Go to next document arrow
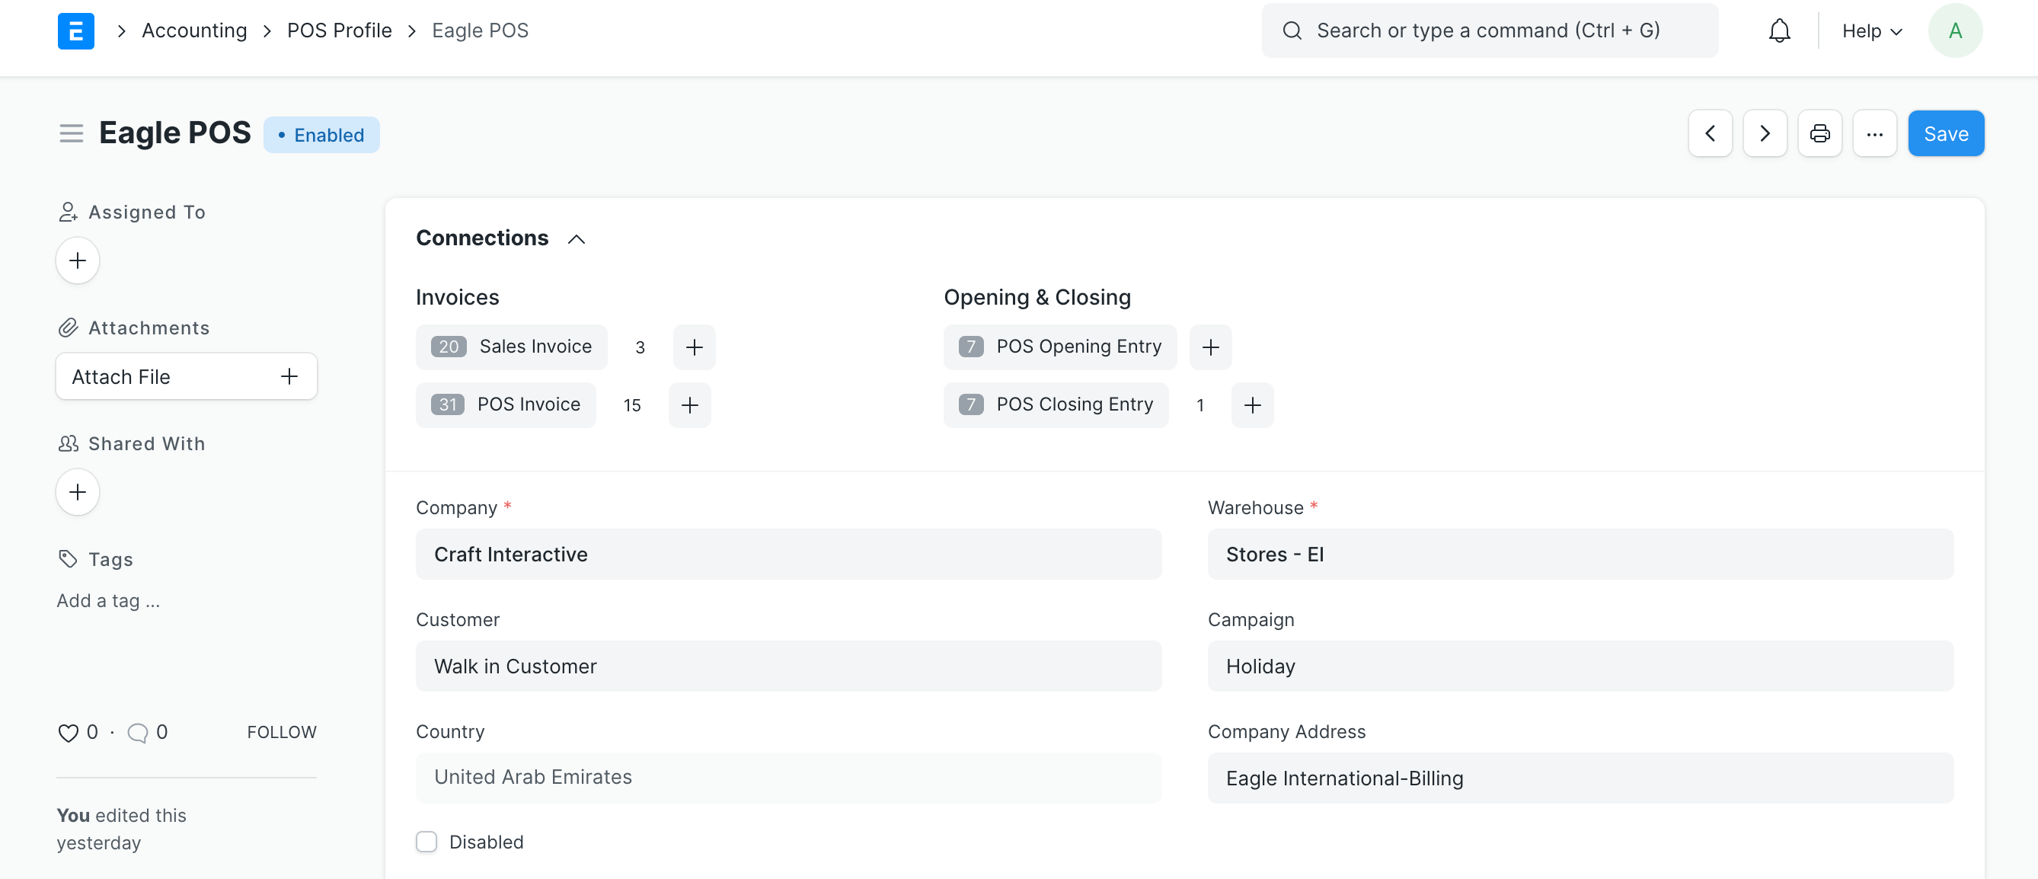 tap(1765, 134)
